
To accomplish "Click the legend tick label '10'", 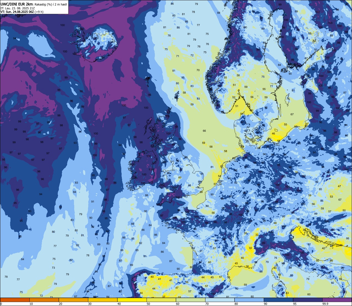I will (31, 304).
